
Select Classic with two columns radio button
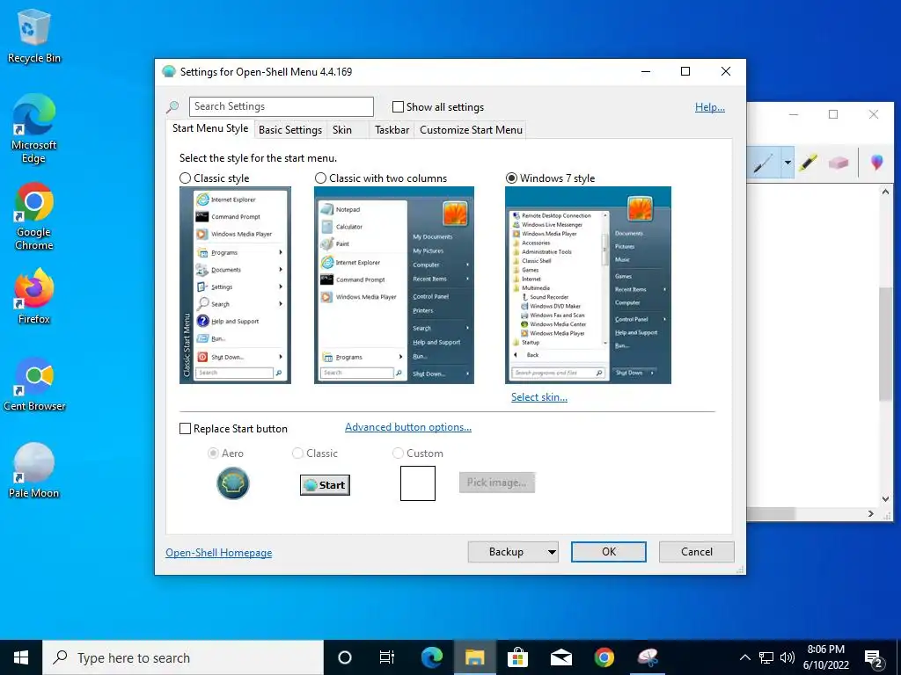click(320, 178)
